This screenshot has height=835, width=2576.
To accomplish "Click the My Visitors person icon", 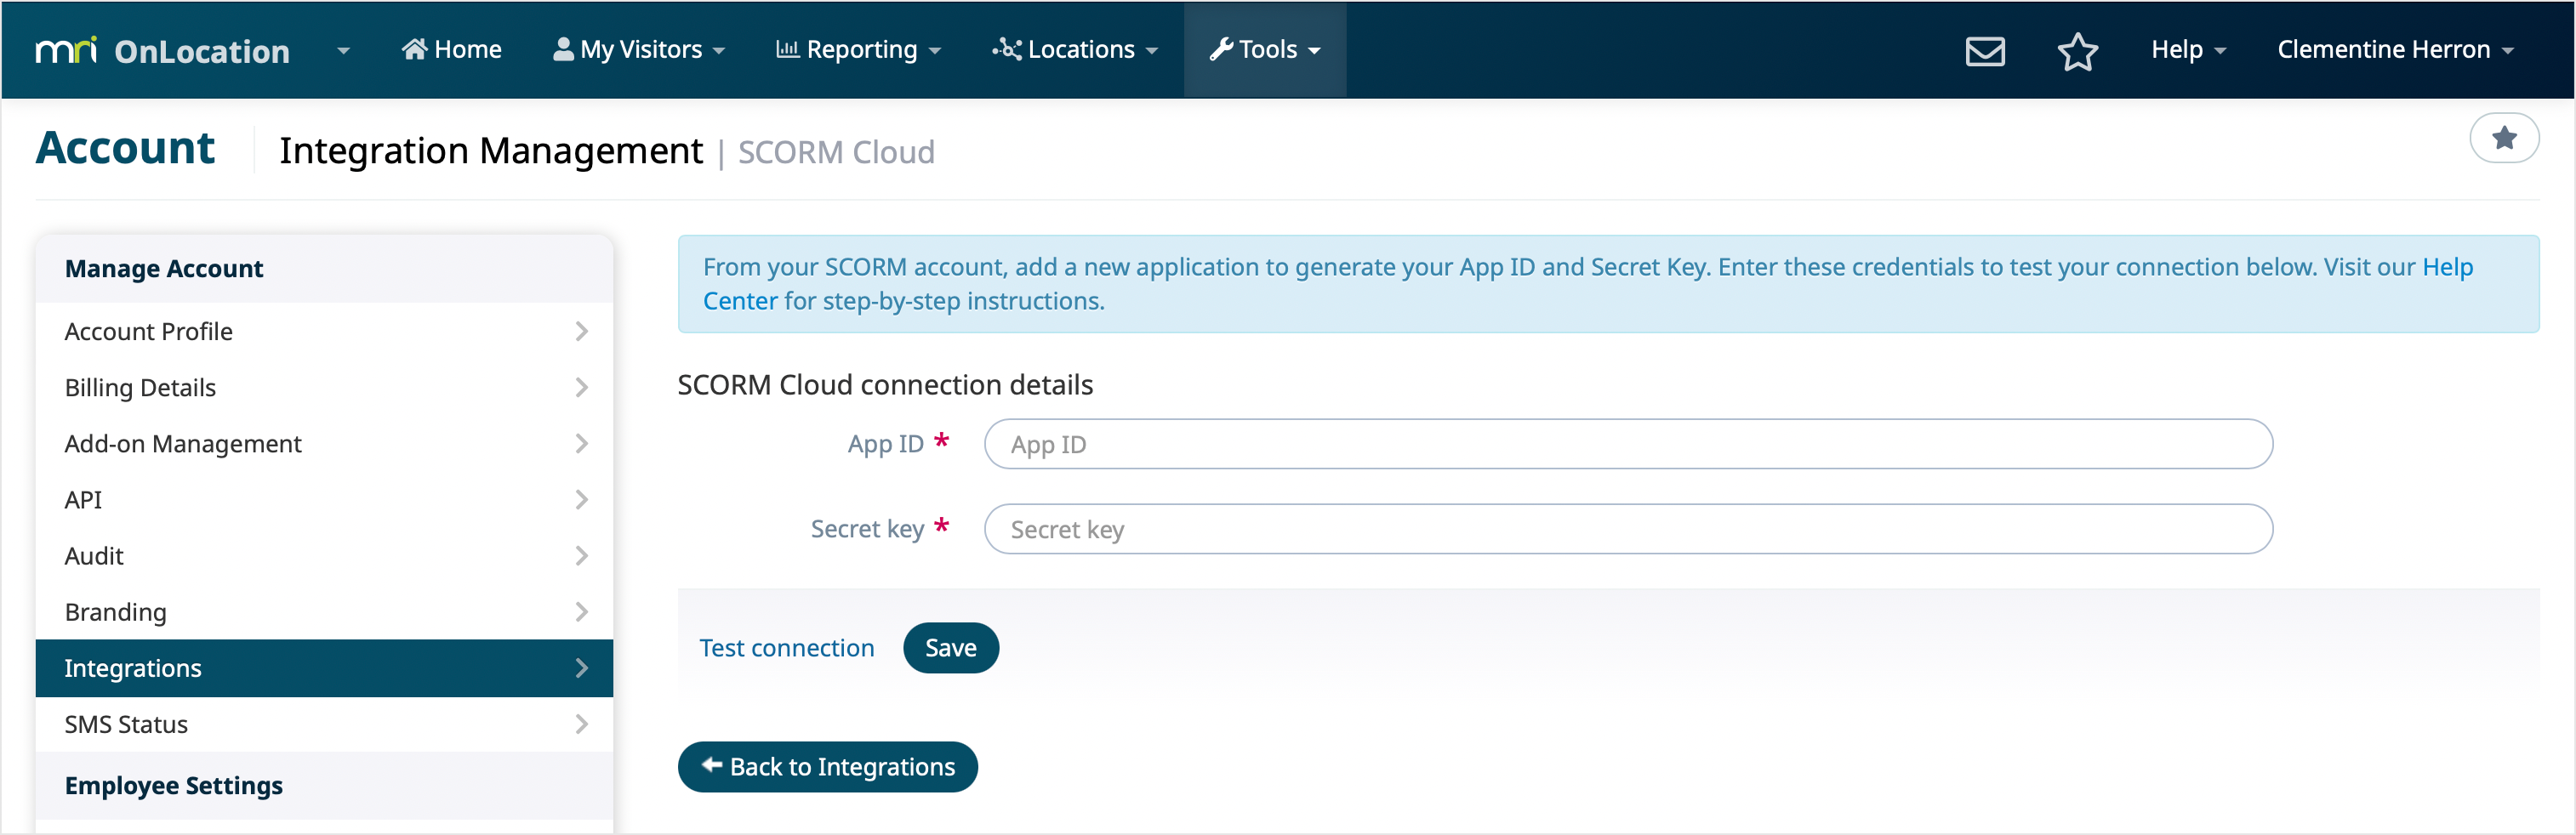I will [563, 48].
